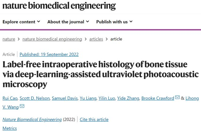The width and height of the screenshot is (201, 135).
Task: Show Yide Zhang author info
Action: [129, 98]
